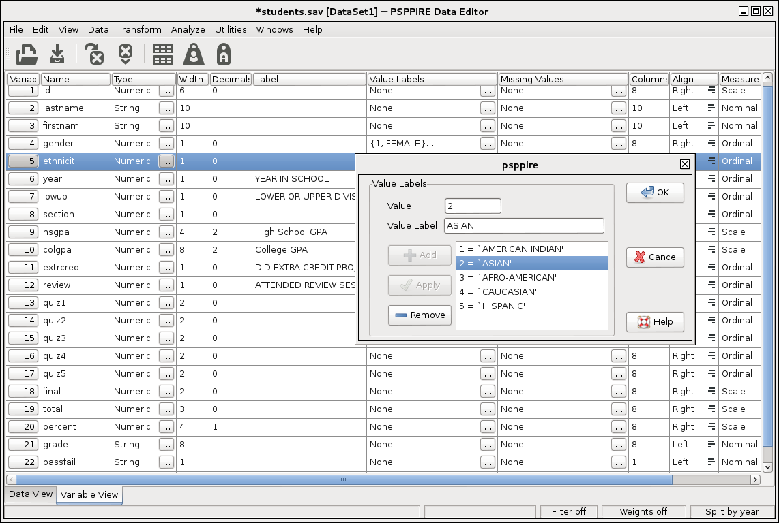Image resolution: width=779 pixels, height=523 pixels.
Task: Toggle the Filter off status control
Action: (x=569, y=511)
